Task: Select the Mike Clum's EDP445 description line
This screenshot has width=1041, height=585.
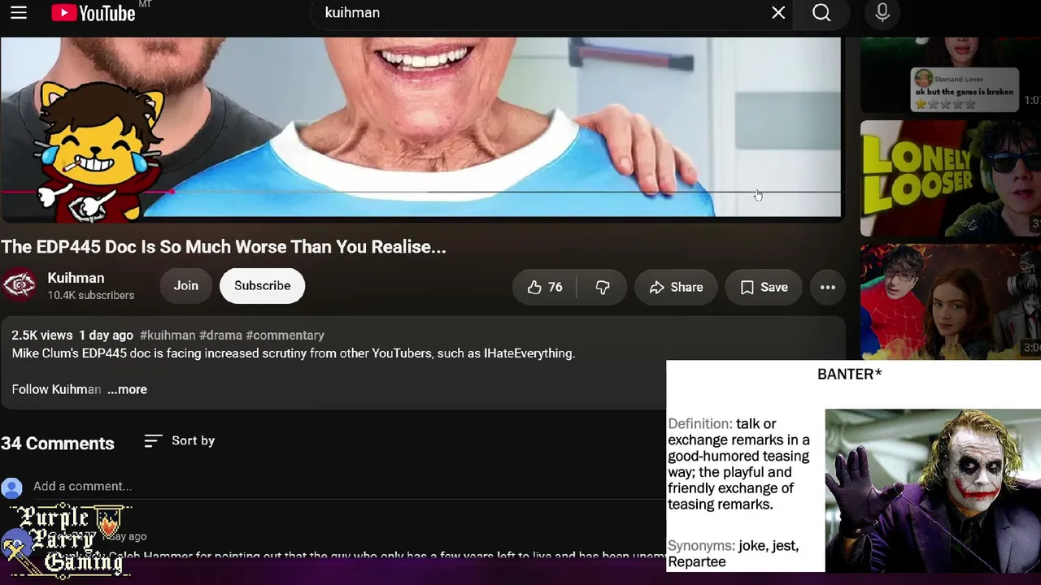Action: click(294, 353)
